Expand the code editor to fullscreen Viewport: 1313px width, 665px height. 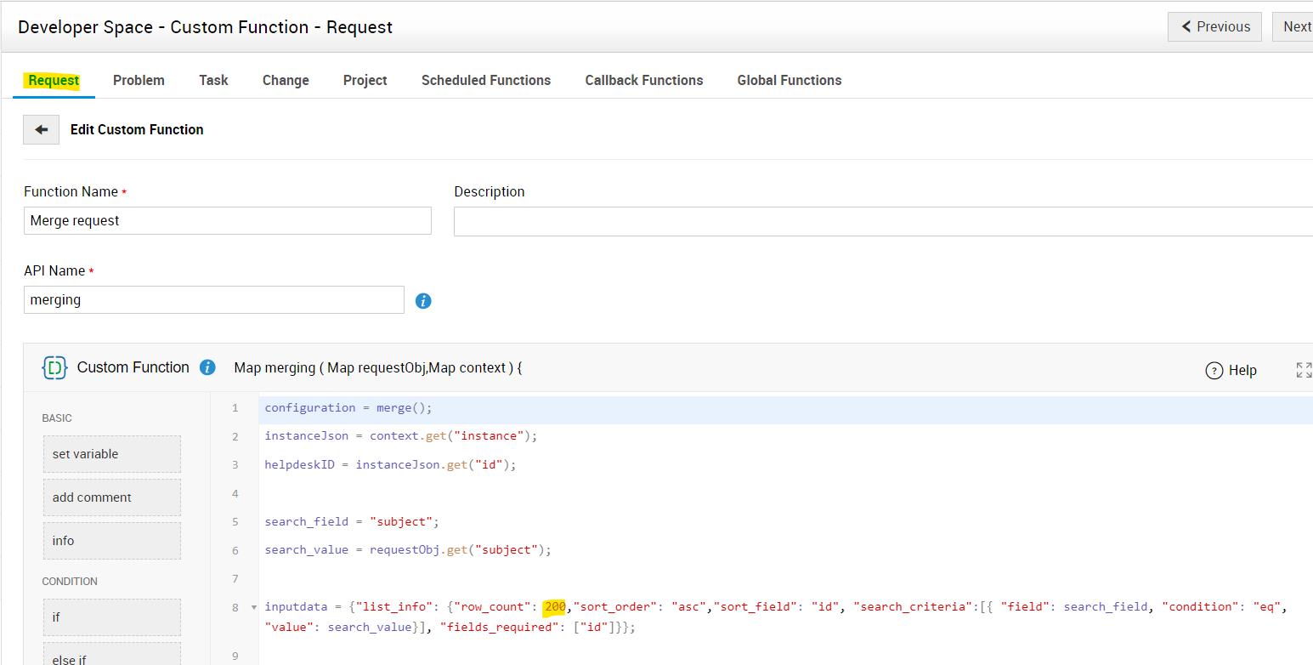[1304, 370]
